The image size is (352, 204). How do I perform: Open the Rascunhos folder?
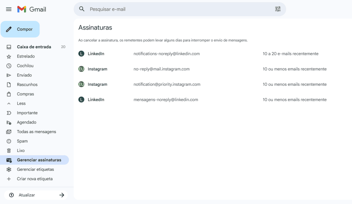pyautogui.click(x=28, y=84)
